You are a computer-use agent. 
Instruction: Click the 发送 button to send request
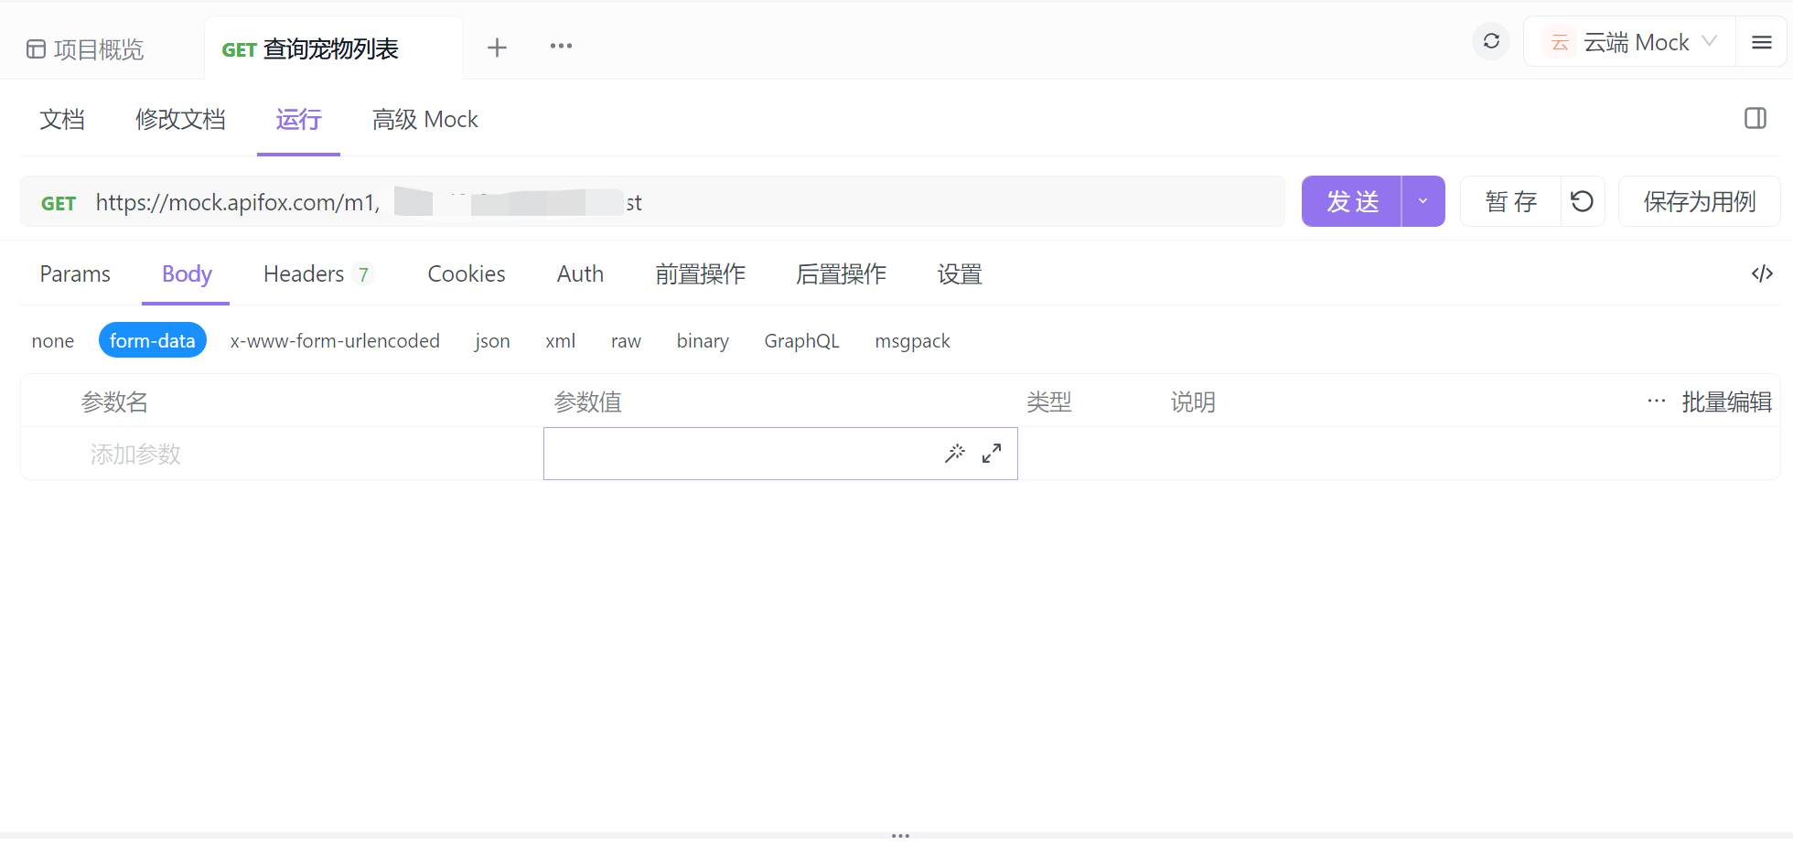(x=1352, y=200)
